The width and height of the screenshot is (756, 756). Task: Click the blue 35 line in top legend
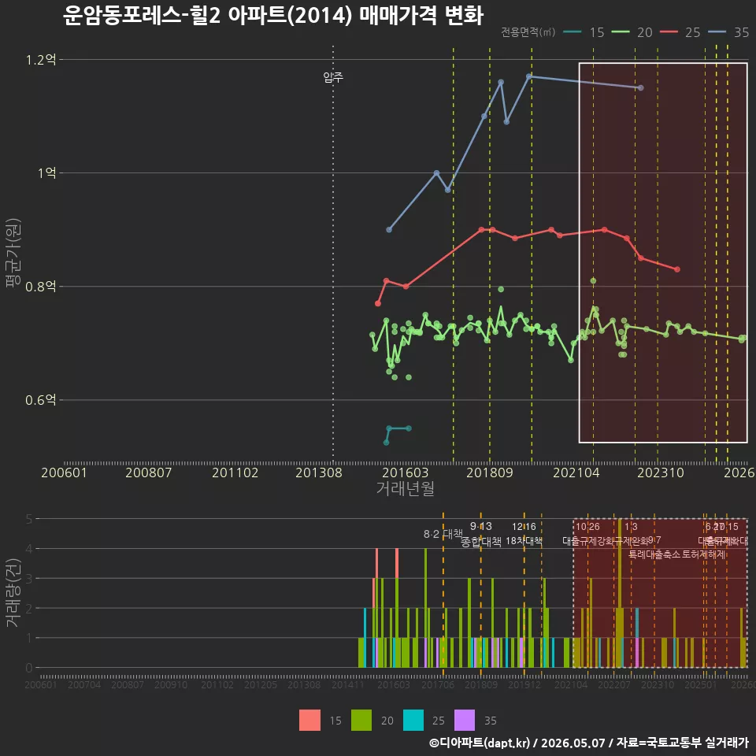pos(717,32)
